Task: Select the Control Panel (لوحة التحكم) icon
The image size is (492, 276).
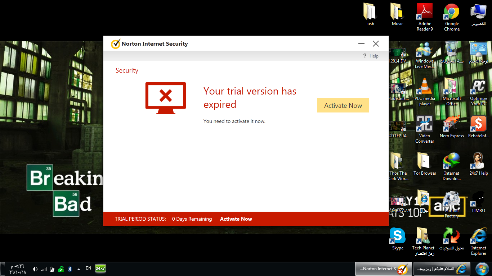Action: (479, 52)
